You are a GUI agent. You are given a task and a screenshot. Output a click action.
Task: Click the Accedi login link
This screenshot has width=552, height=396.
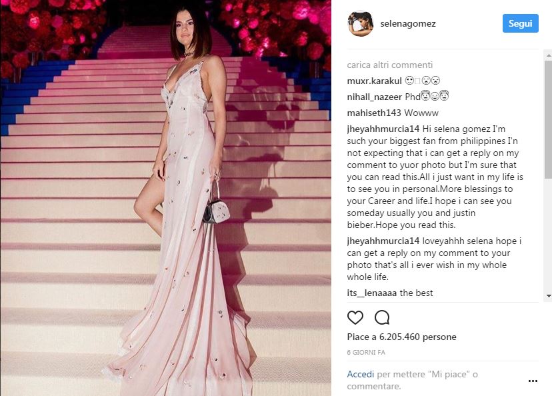pos(361,374)
